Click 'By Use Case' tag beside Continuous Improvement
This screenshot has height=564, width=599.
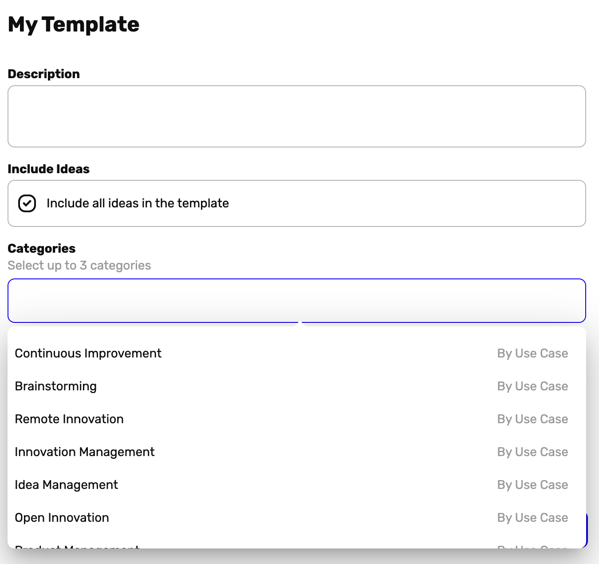[532, 353]
